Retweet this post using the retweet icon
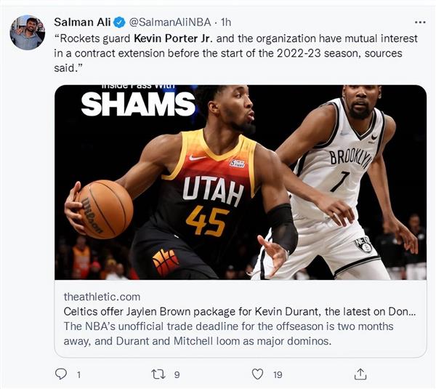 tap(159, 374)
